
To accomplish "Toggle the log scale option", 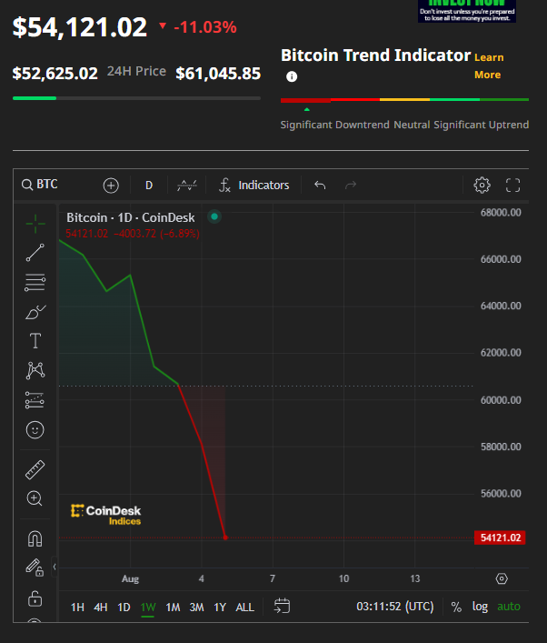I will 480,607.
